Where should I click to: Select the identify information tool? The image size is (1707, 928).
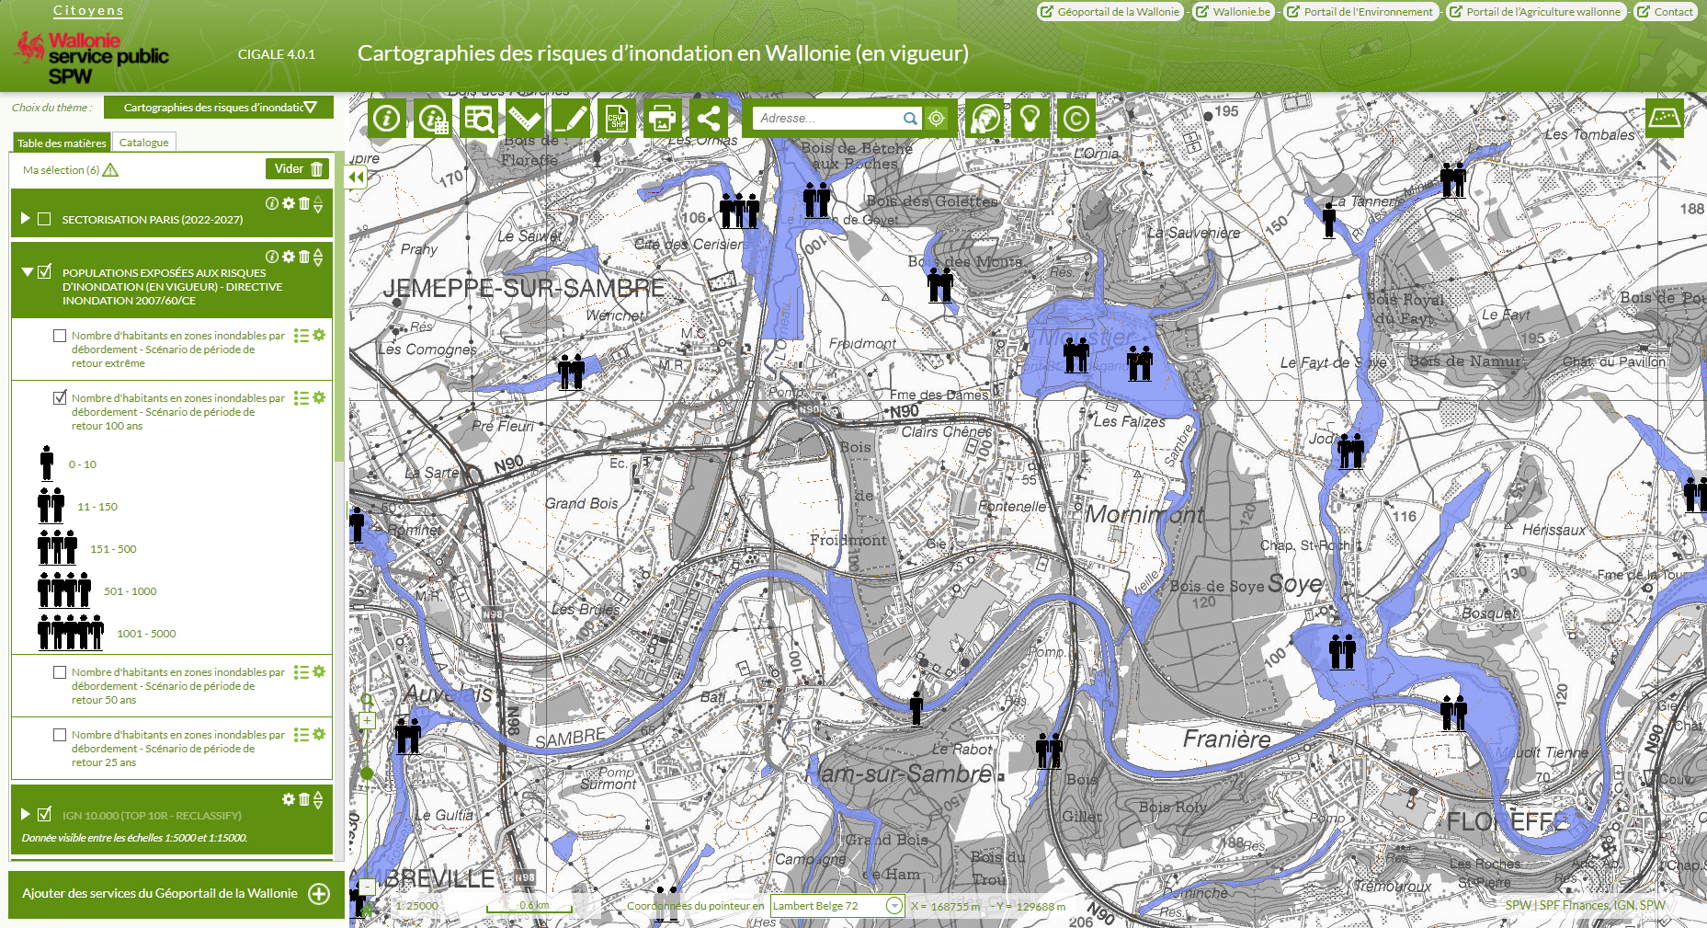tap(387, 119)
